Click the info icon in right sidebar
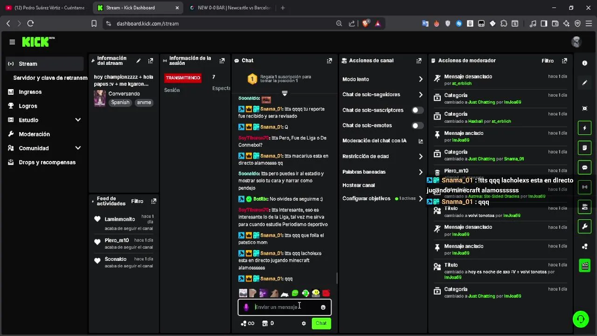 (x=585, y=63)
